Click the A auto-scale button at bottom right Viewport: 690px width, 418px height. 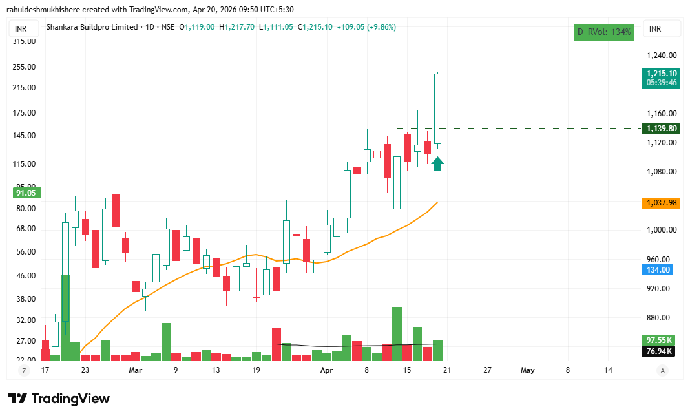(662, 370)
